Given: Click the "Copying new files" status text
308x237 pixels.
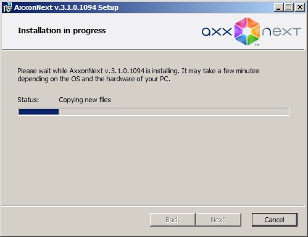Looking at the screenshot, I should click(x=85, y=100).
